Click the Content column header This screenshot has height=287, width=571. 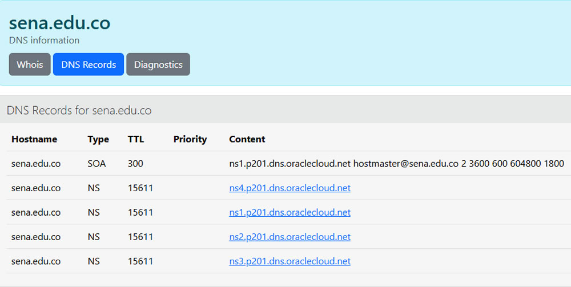pyautogui.click(x=247, y=139)
